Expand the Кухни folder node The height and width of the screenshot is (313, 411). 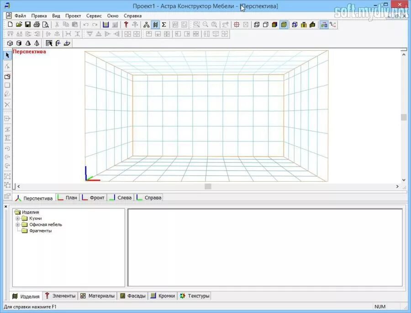coord(17,218)
